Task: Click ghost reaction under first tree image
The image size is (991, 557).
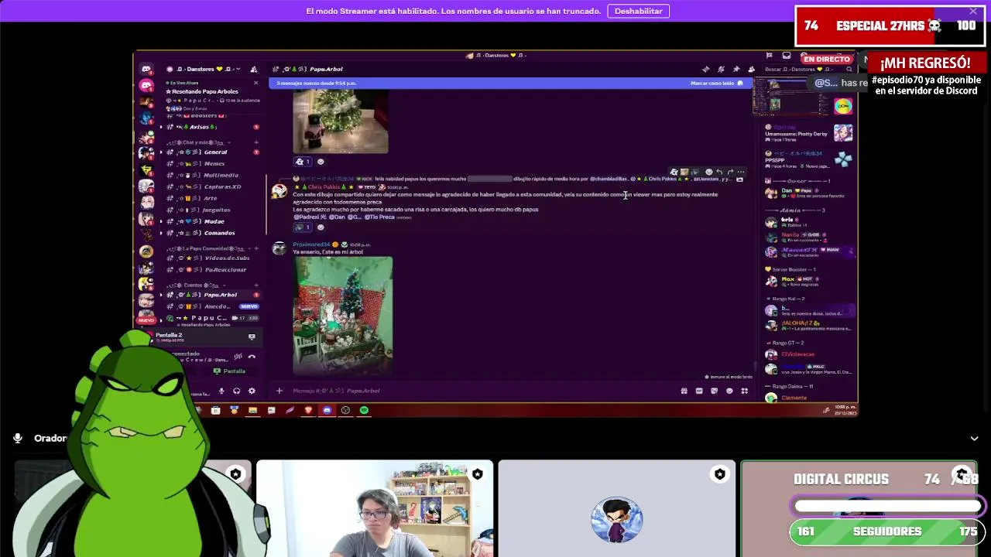Action: 303,162
